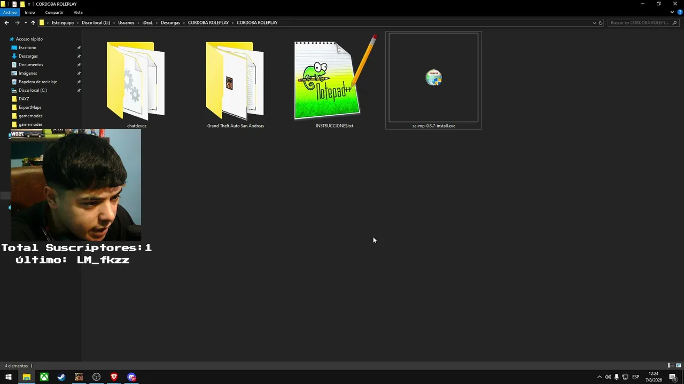Open the volume control in the tray
Image resolution: width=684 pixels, height=384 pixels.
(x=608, y=377)
